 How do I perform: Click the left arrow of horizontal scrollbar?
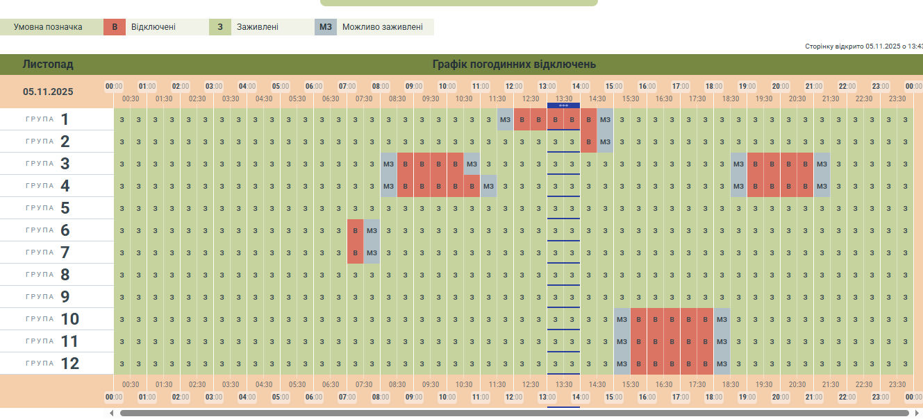[112, 413]
